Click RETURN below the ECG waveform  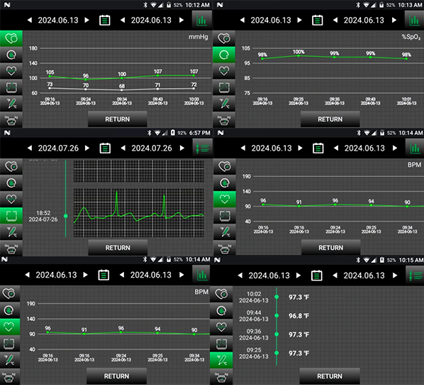coord(118,248)
